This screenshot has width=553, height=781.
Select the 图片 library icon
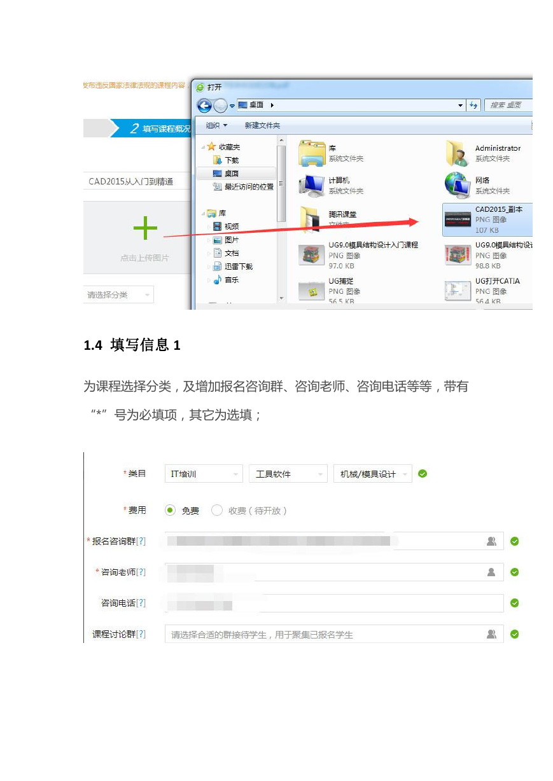click(x=218, y=240)
